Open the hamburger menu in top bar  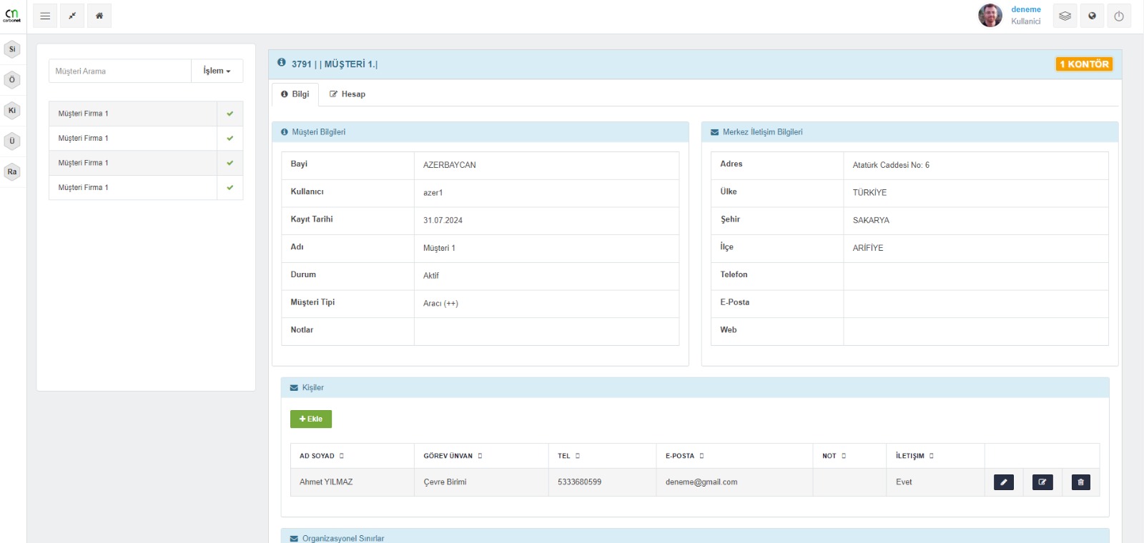[45, 16]
